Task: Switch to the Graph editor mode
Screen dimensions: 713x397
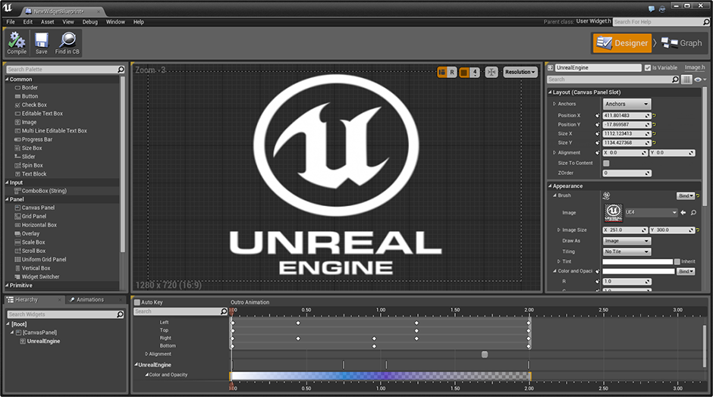Action: click(681, 43)
